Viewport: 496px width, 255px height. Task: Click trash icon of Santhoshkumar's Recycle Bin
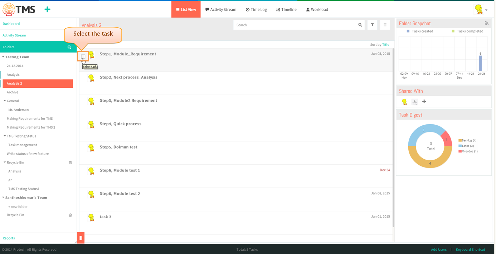pos(70,215)
